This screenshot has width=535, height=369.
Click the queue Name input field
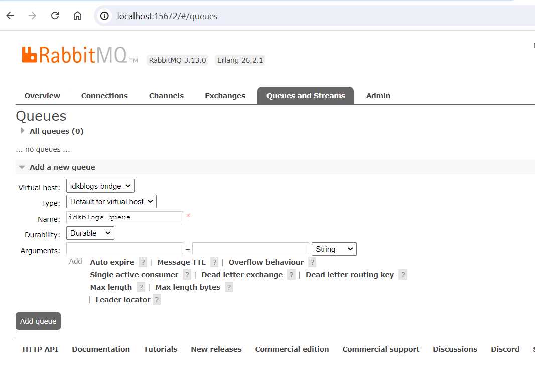124,218
